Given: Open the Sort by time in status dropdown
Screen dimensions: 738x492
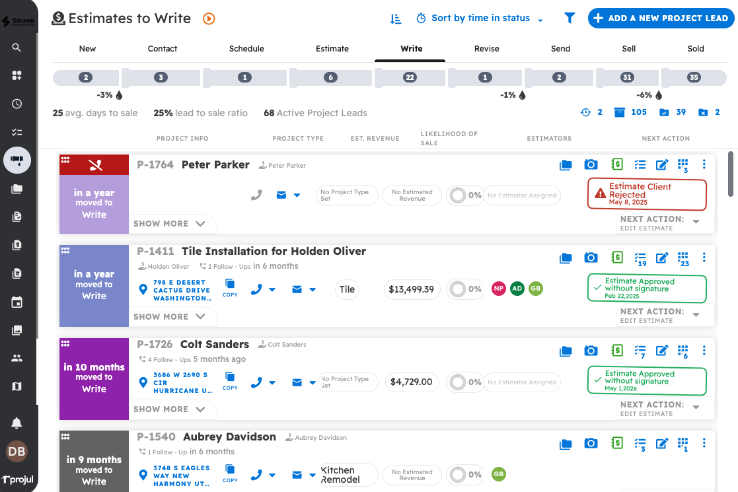Looking at the screenshot, I should (x=480, y=18).
